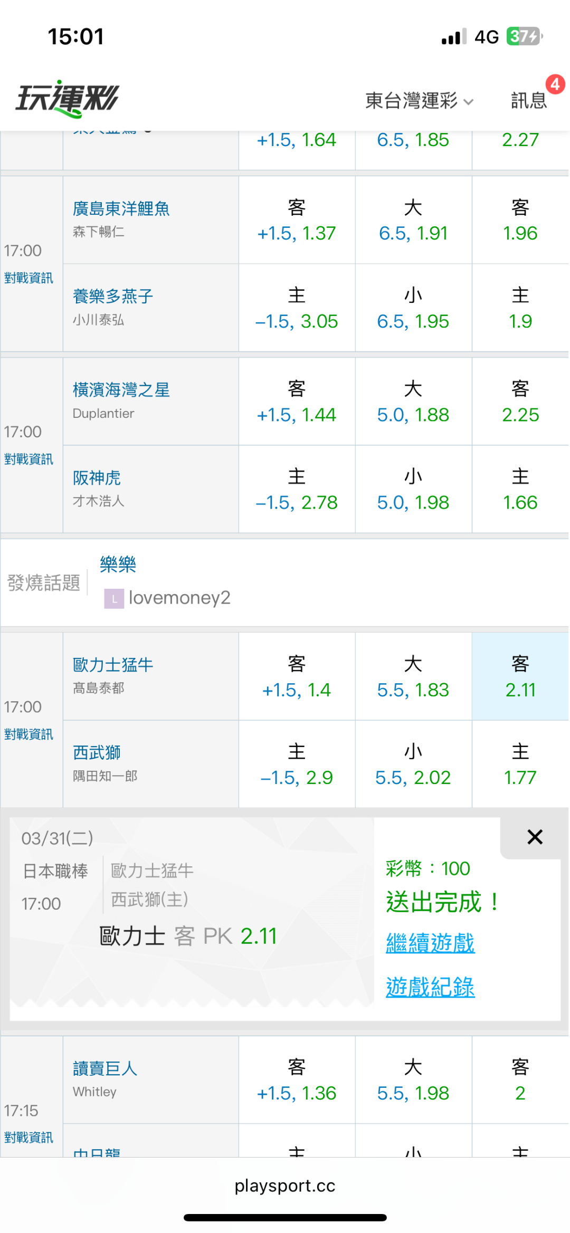Pick 阪神虎 home spread –1.5, 2.78

297,490
